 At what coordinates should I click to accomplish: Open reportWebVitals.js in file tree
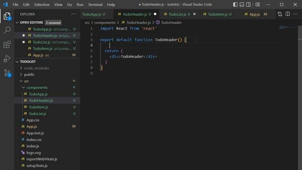(x=47, y=159)
